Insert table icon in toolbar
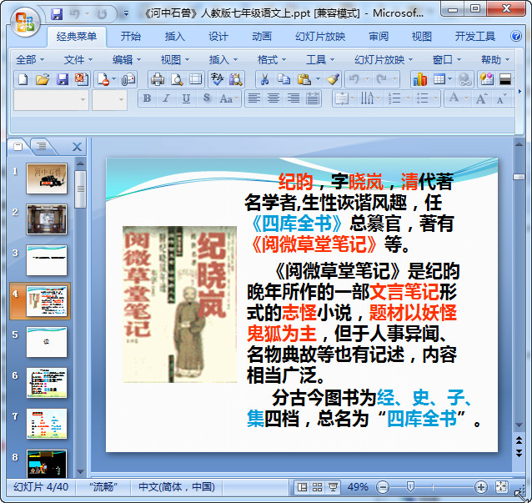532x503 pixels. 439,79
